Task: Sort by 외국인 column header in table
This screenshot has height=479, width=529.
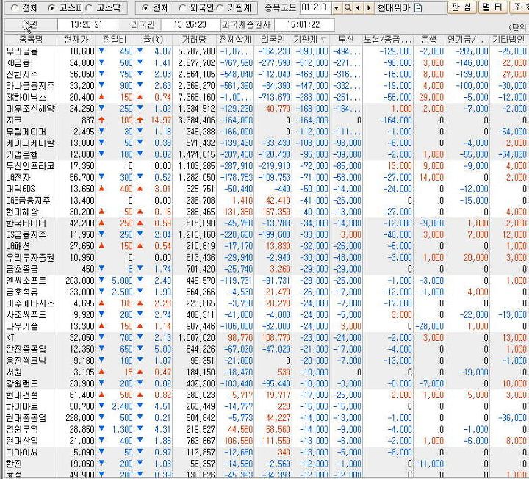Action: click(x=273, y=40)
